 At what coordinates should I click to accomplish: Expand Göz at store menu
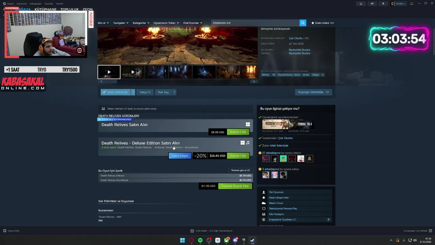coord(103,23)
